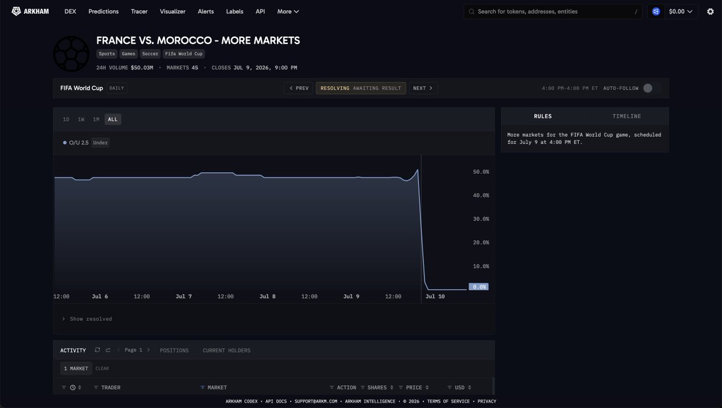Filter the Shares column

click(363, 388)
